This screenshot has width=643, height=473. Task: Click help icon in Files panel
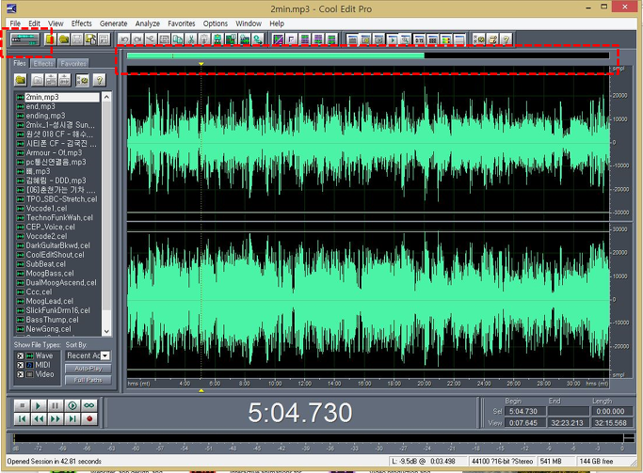(x=99, y=80)
